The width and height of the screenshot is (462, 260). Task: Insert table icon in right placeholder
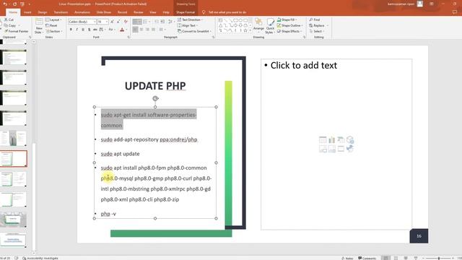(323, 139)
